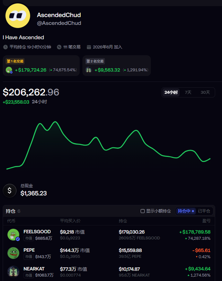Viewport: 222px width, 281px height.
Task: Open the AscendedChud profile avatar
Action: coord(18,16)
